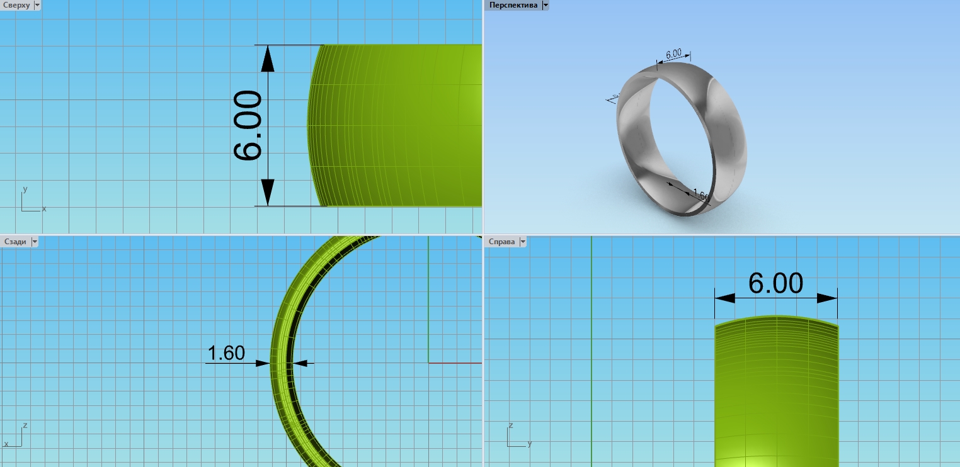Click the red X-axis line in Сзади viewport
The height and width of the screenshot is (467, 960).
pyautogui.click(x=454, y=363)
